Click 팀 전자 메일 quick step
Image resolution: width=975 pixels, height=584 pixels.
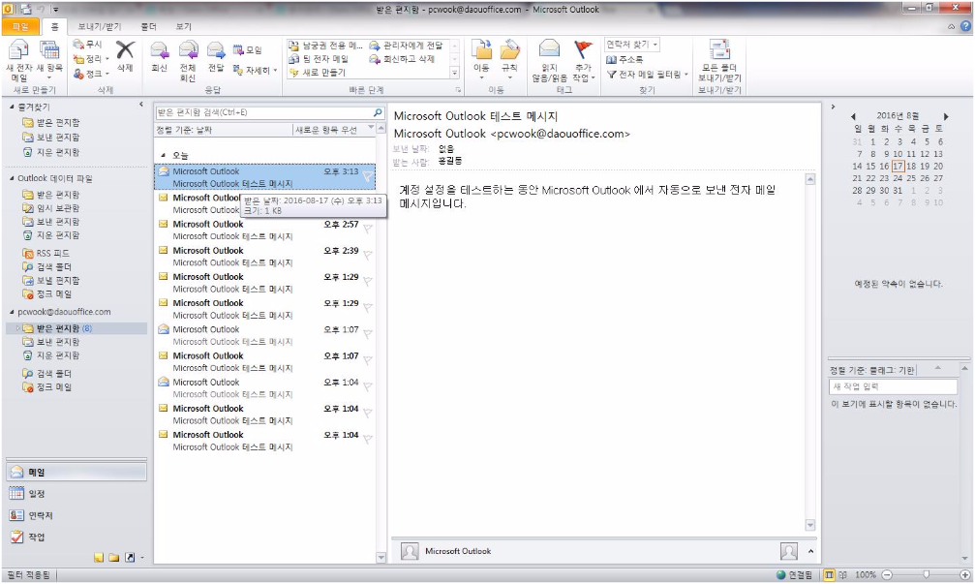tap(319, 59)
